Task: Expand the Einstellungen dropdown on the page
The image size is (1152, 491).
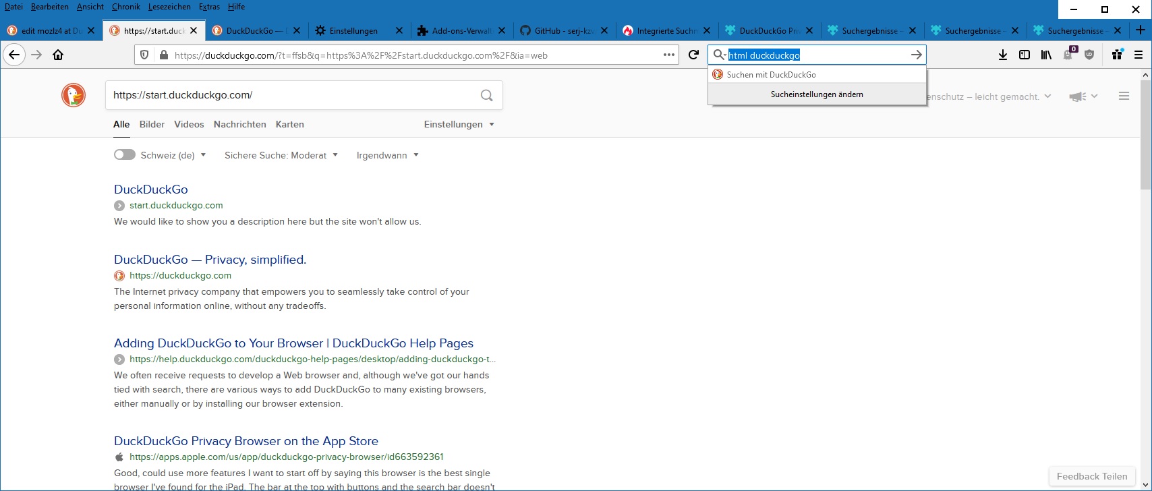Action: 459,125
